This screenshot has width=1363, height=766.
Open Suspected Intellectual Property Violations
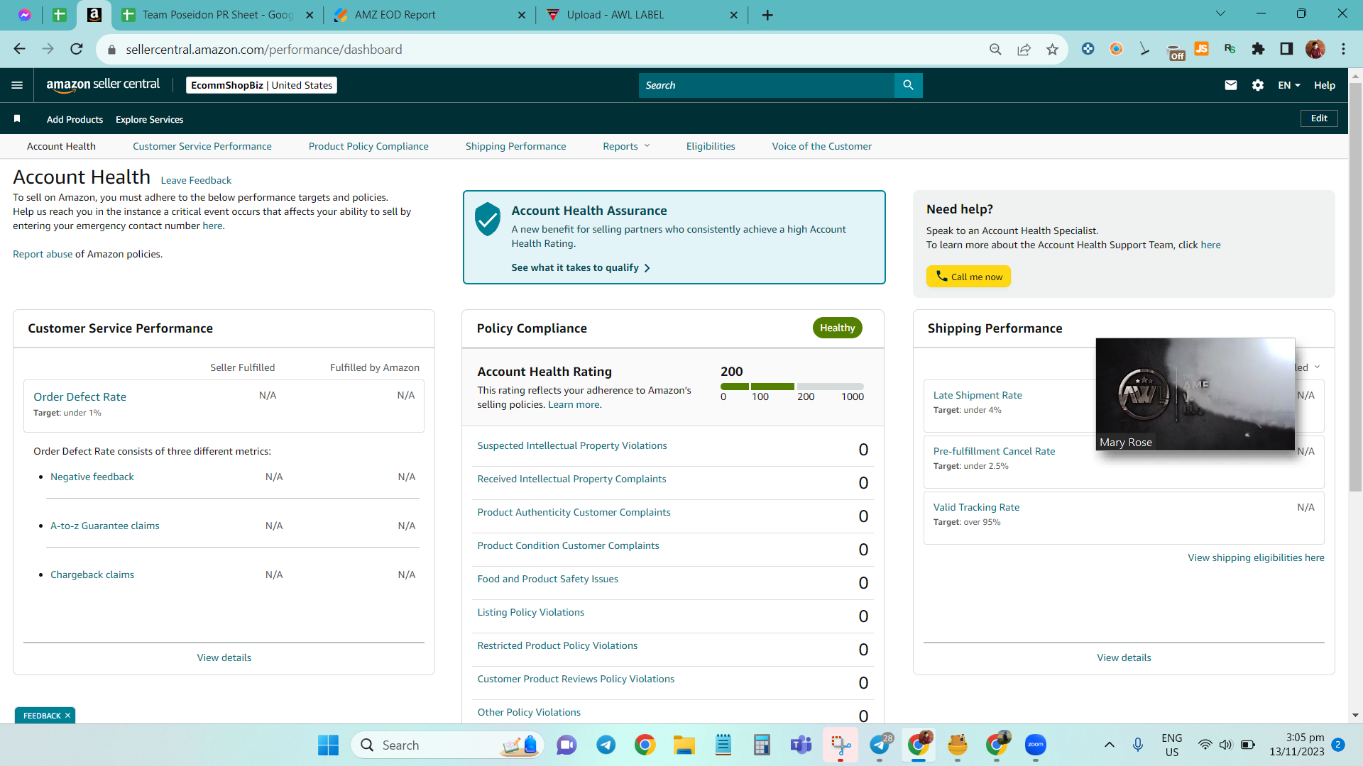coord(572,445)
